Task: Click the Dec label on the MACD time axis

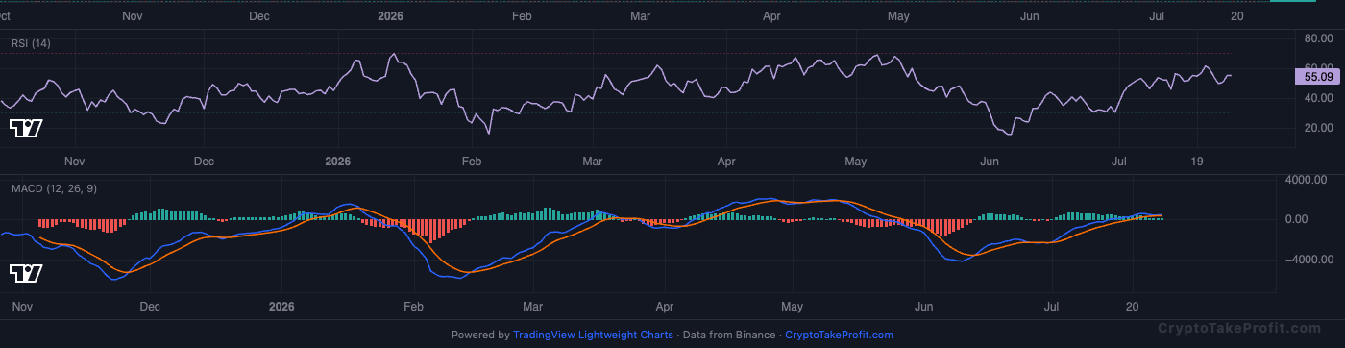Action: point(150,307)
